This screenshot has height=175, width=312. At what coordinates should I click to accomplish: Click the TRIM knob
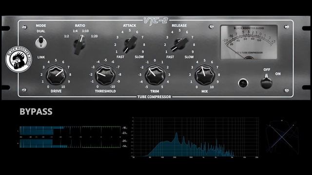click(155, 75)
